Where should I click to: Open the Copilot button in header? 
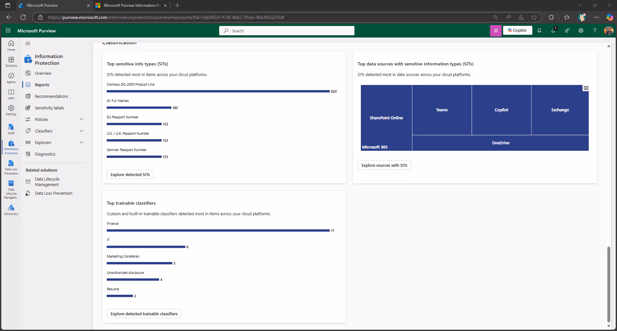517,30
